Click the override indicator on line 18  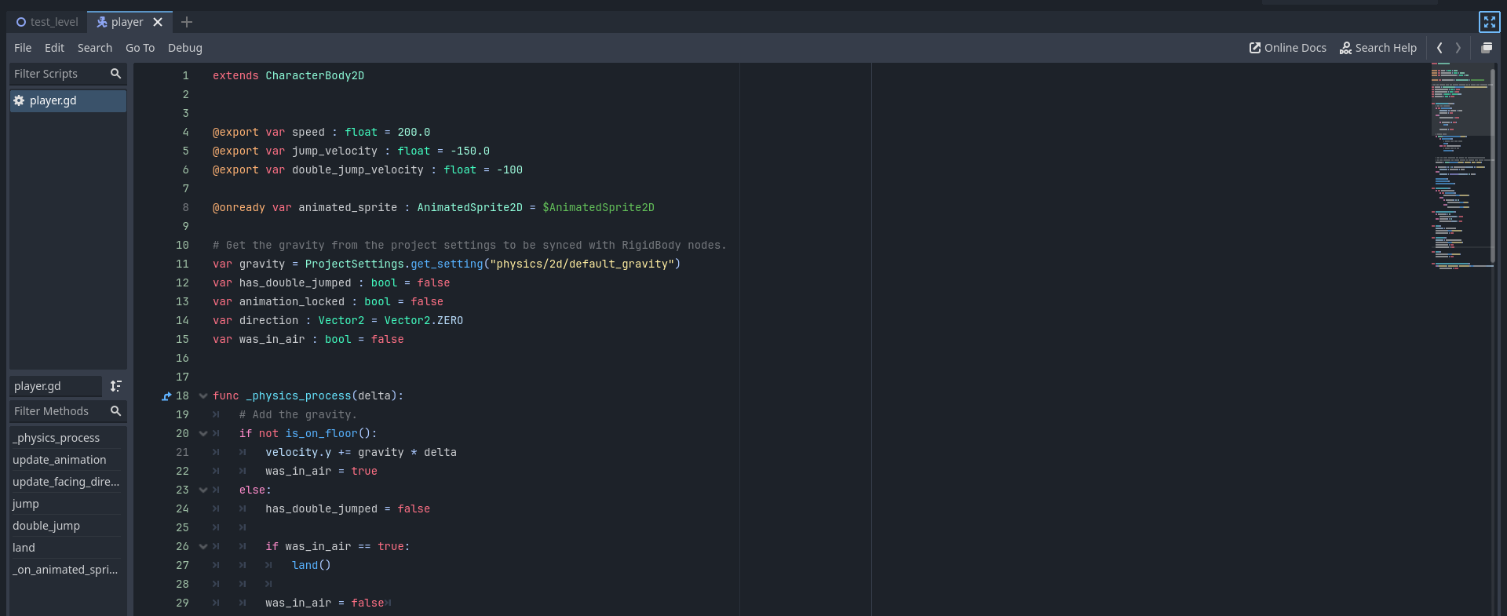click(166, 396)
